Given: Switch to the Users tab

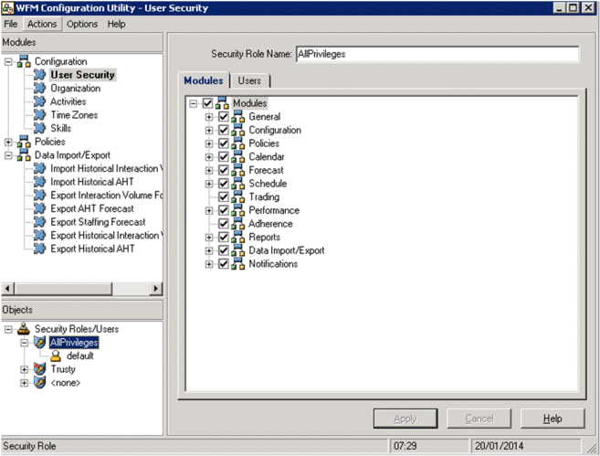Looking at the screenshot, I should point(249,81).
